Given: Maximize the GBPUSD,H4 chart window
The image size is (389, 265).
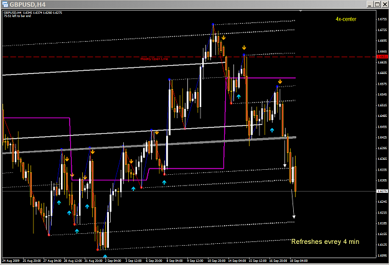Looking at the screenshot, I should coord(377,4).
